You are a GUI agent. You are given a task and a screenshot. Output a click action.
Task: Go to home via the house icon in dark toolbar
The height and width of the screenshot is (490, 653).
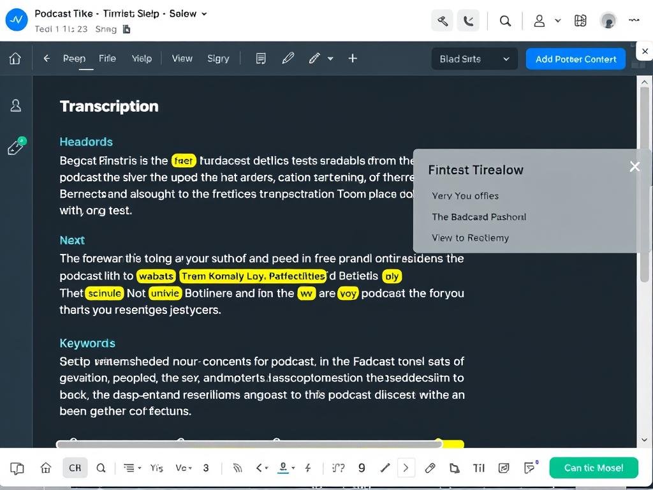click(15, 58)
